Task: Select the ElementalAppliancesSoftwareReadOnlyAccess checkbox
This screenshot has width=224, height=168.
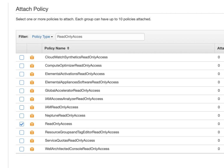Action: [x=22, y=82]
